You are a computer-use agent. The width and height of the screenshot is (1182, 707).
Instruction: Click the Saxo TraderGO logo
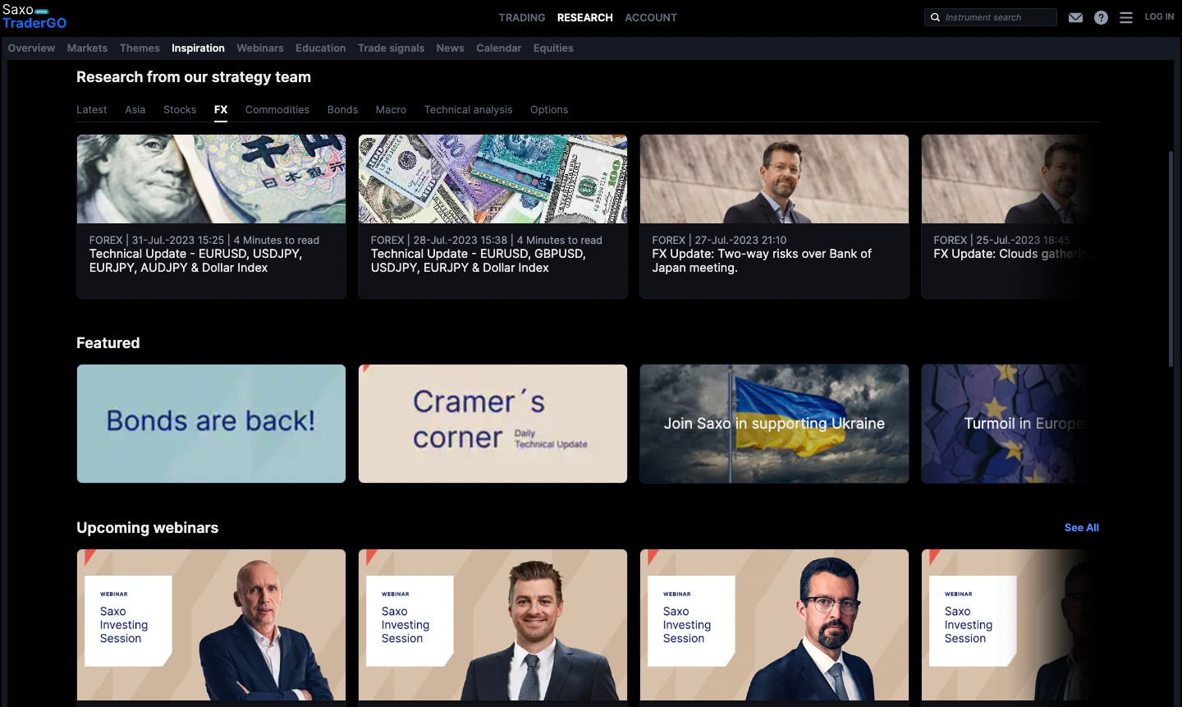[34, 16]
